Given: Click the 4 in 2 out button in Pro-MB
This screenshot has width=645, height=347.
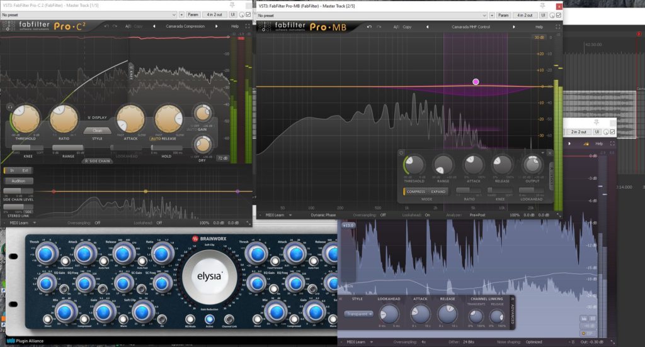Looking at the screenshot, I should tap(525, 15).
